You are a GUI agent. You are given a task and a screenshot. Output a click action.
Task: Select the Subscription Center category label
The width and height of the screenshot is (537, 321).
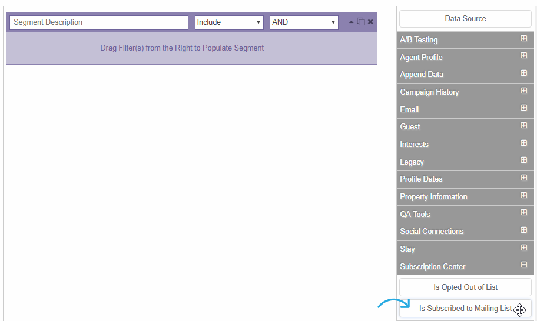click(433, 267)
